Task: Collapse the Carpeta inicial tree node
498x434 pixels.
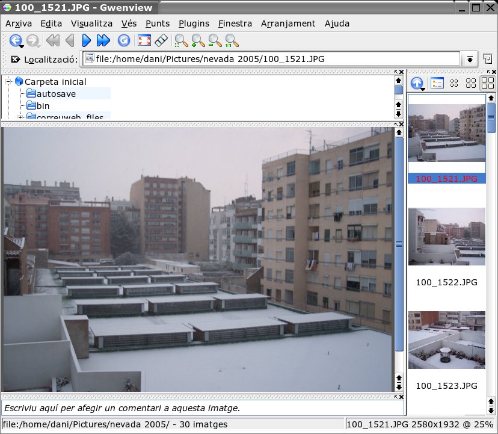Action: point(8,82)
